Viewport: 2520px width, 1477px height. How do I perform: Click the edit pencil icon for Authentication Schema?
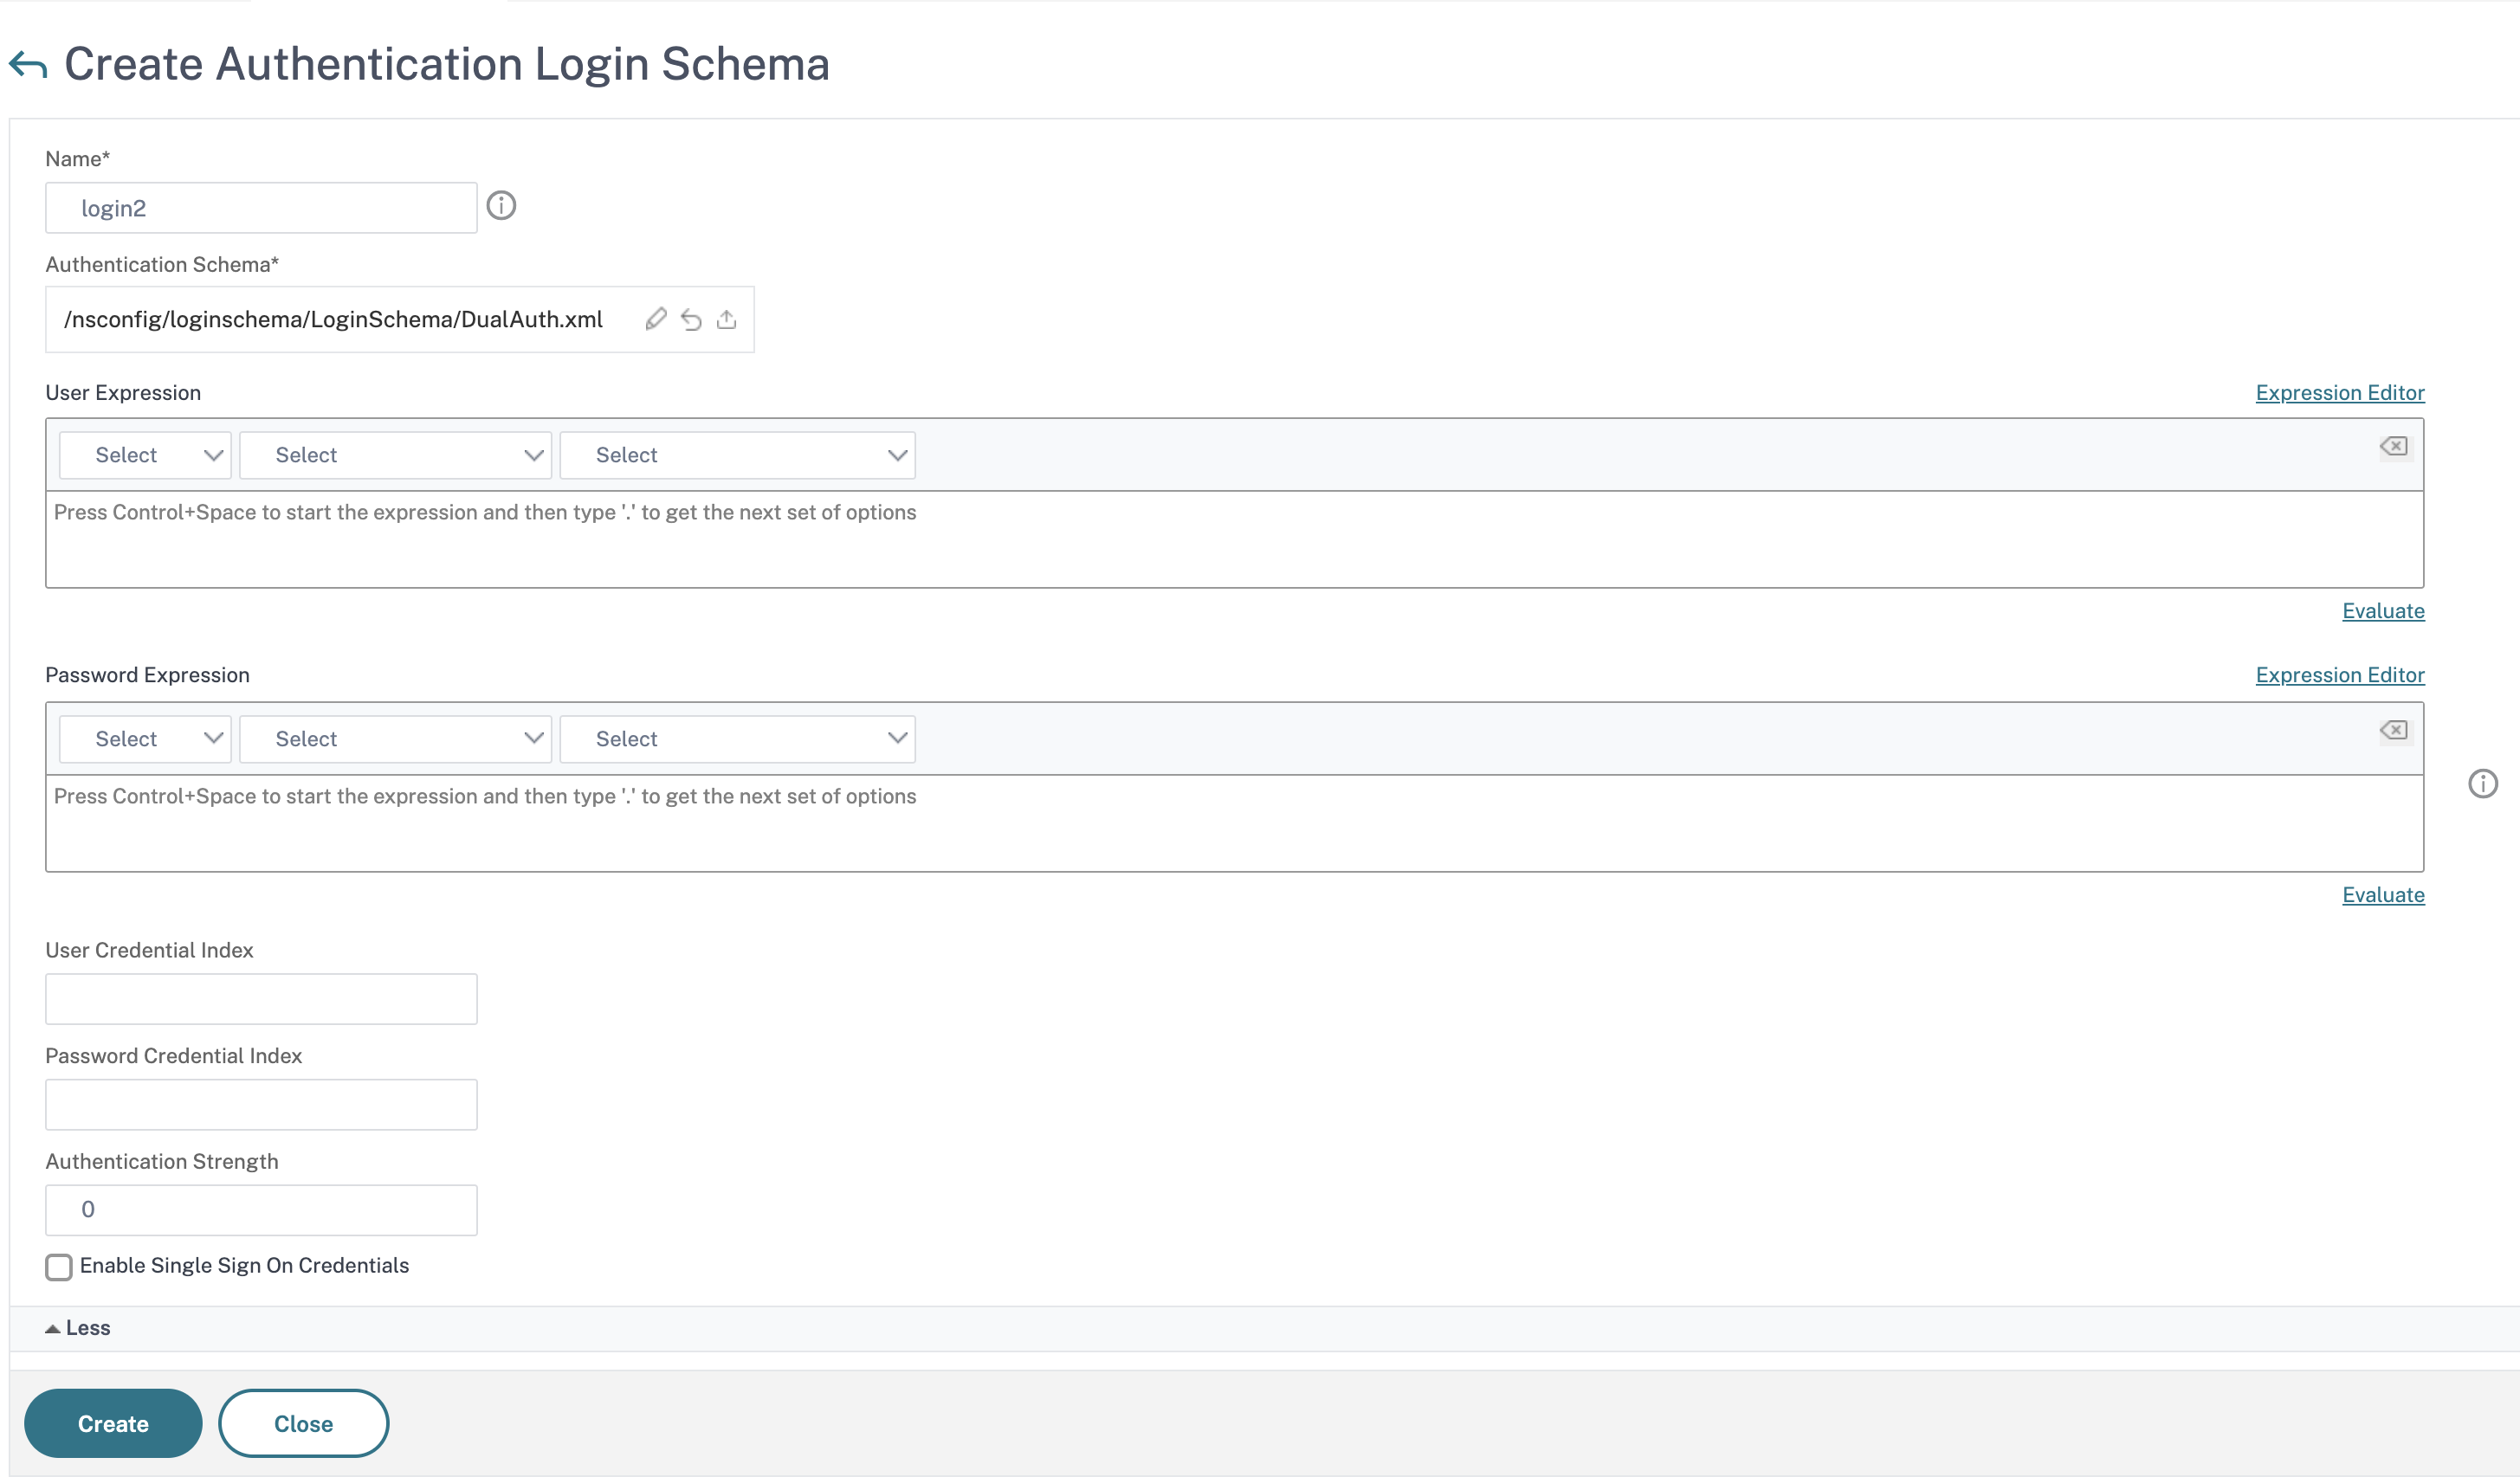[656, 319]
